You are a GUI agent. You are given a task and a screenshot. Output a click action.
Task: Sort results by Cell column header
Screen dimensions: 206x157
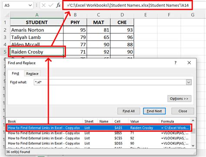[120, 121]
